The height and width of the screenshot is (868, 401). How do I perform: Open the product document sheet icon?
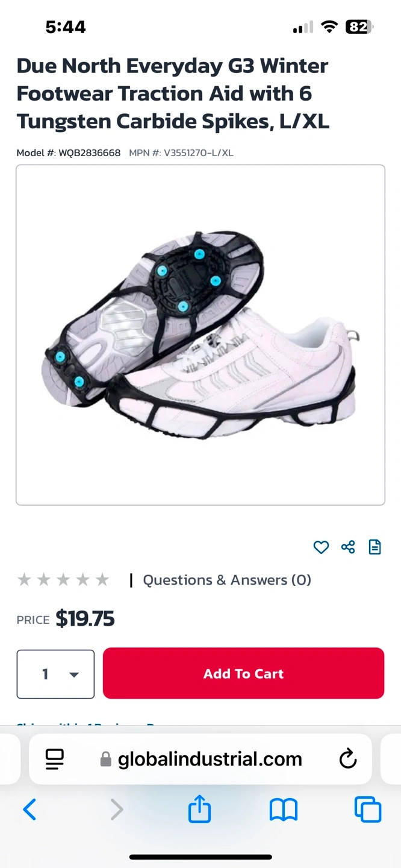375,547
